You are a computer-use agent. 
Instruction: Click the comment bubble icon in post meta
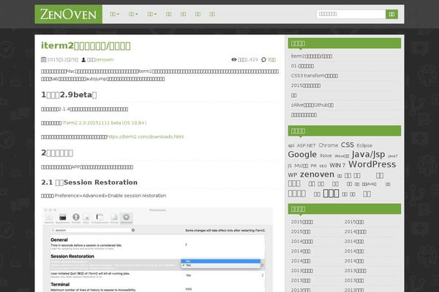(x=263, y=60)
